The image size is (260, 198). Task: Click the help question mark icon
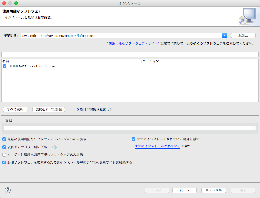tap(8, 190)
